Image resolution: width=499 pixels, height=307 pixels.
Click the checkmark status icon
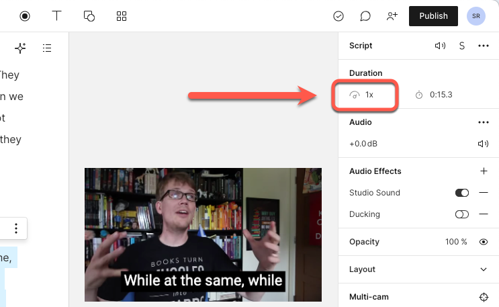338,16
